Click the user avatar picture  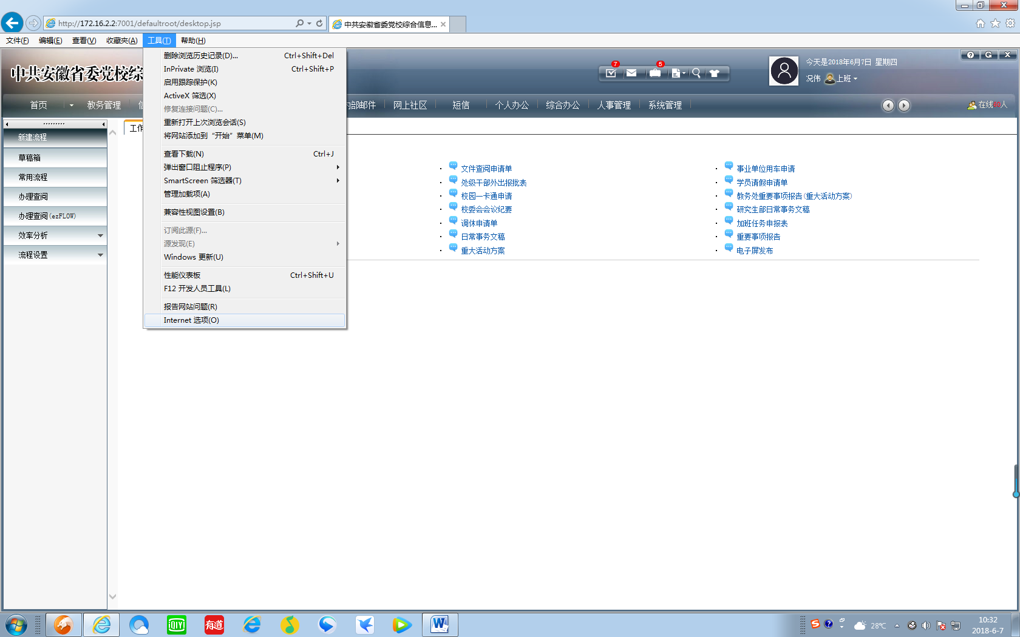[x=784, y=71]
